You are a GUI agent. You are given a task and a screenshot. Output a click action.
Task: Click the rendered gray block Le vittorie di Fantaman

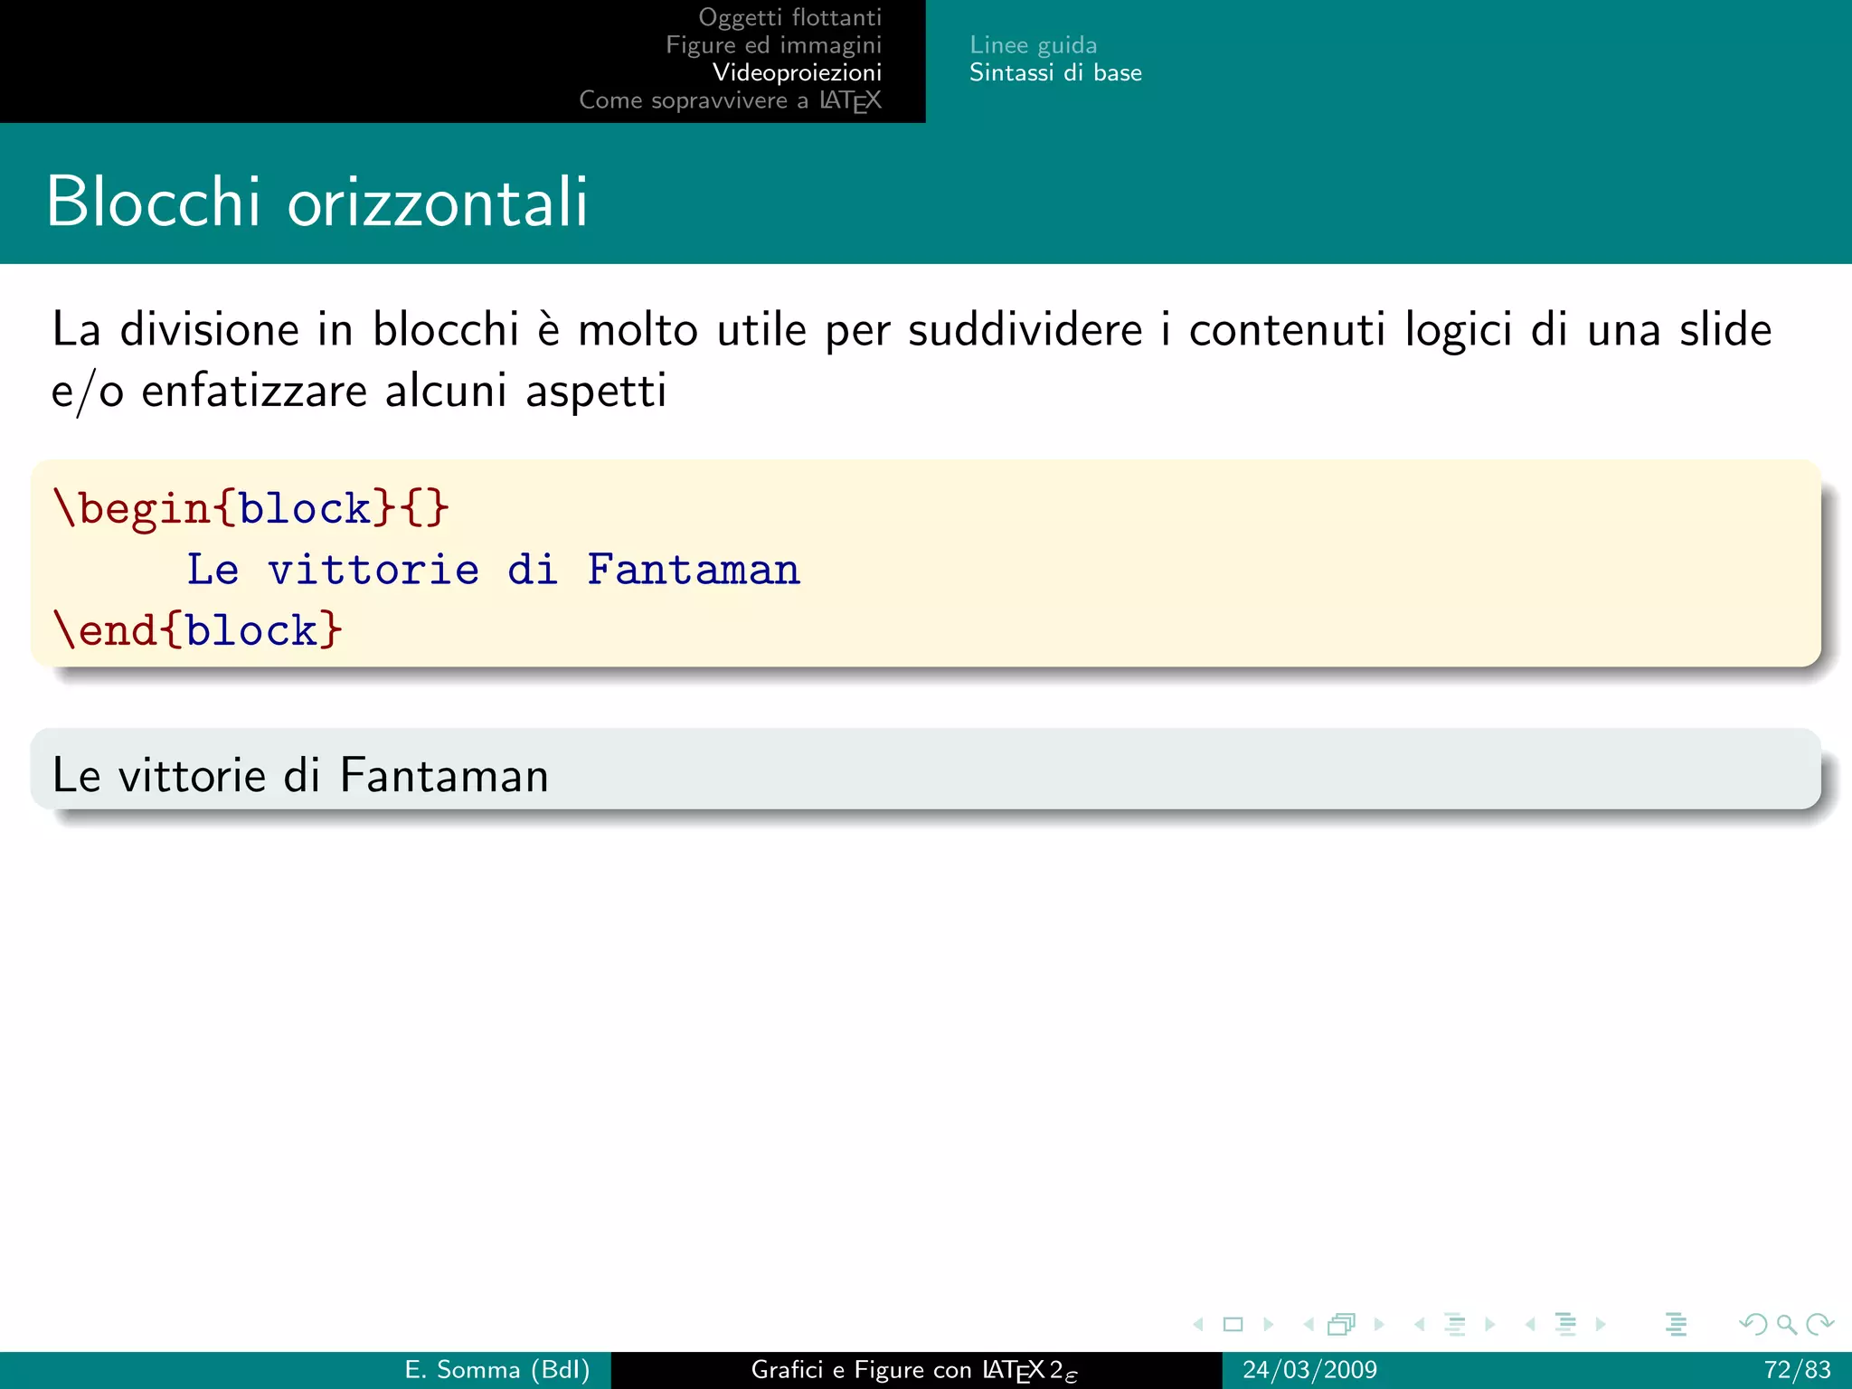tap(926, 769)
